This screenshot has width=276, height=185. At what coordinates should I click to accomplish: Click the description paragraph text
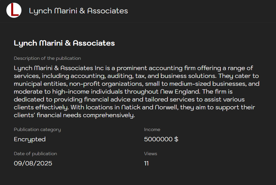coord(136,91)
